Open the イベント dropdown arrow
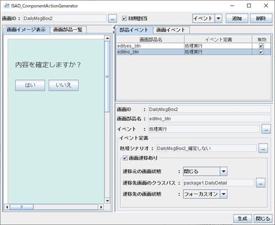This screenshot has width=275, height=225. click(x=218, y=18)
